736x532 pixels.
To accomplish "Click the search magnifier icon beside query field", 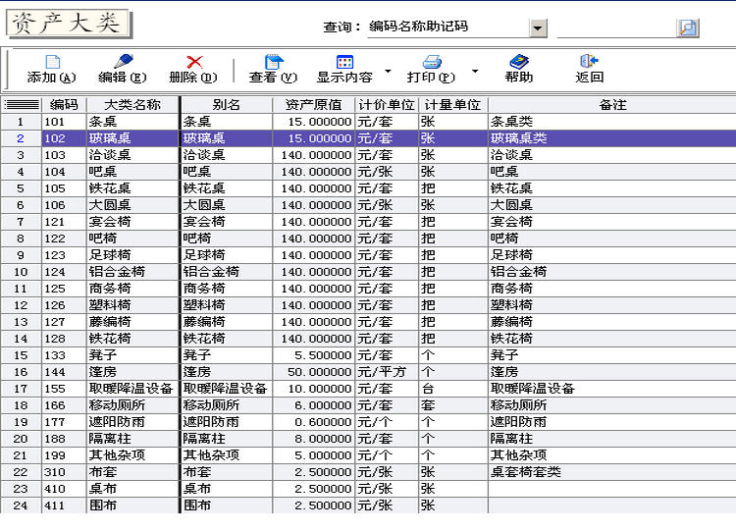I will click(688, 28).
